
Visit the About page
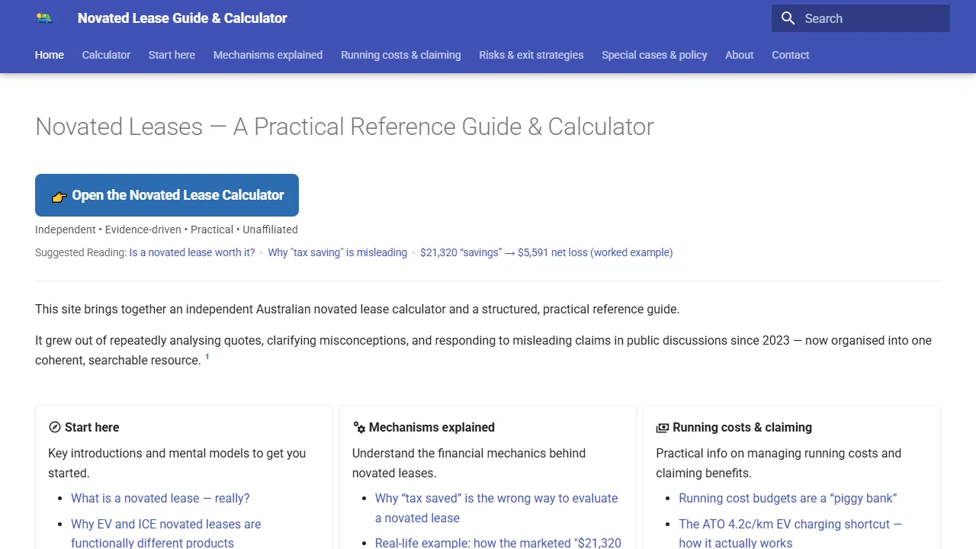click(x=739, y=54)
